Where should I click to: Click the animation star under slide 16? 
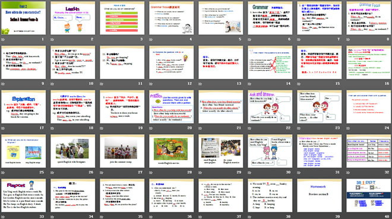pyautogui.click(x=348, y=84)
